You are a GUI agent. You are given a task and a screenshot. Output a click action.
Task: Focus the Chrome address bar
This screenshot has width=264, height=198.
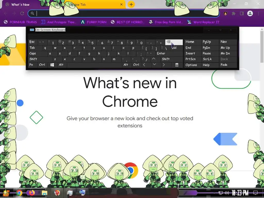point(124,13)
